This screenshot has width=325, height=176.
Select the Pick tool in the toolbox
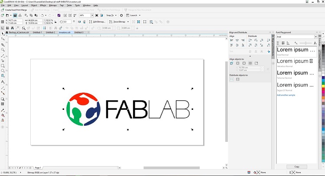(3, 33)
